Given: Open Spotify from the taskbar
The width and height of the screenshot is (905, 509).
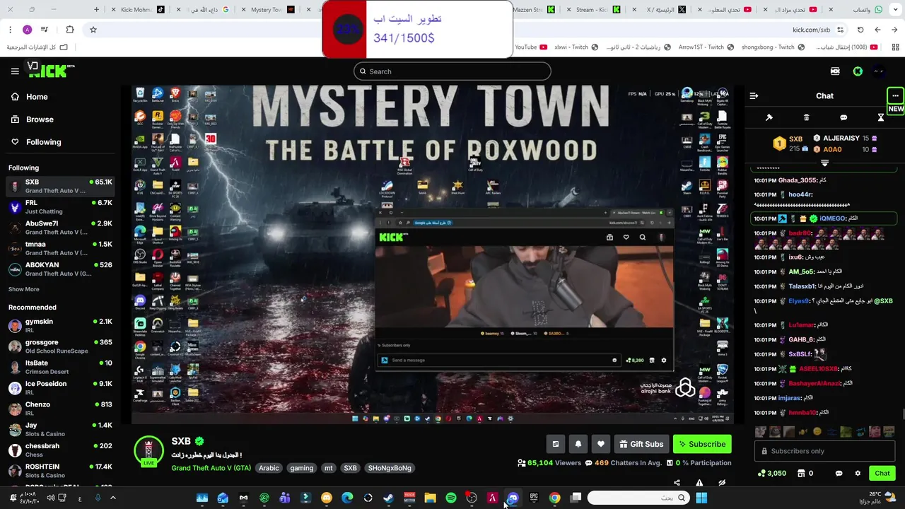Looking at the screenshot, I should (x=451, y=498).
